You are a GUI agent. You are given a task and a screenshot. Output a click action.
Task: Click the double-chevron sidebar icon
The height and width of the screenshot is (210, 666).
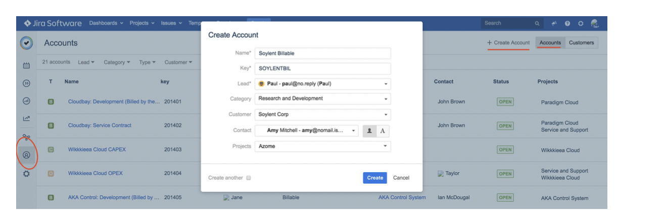pos(27,83)
